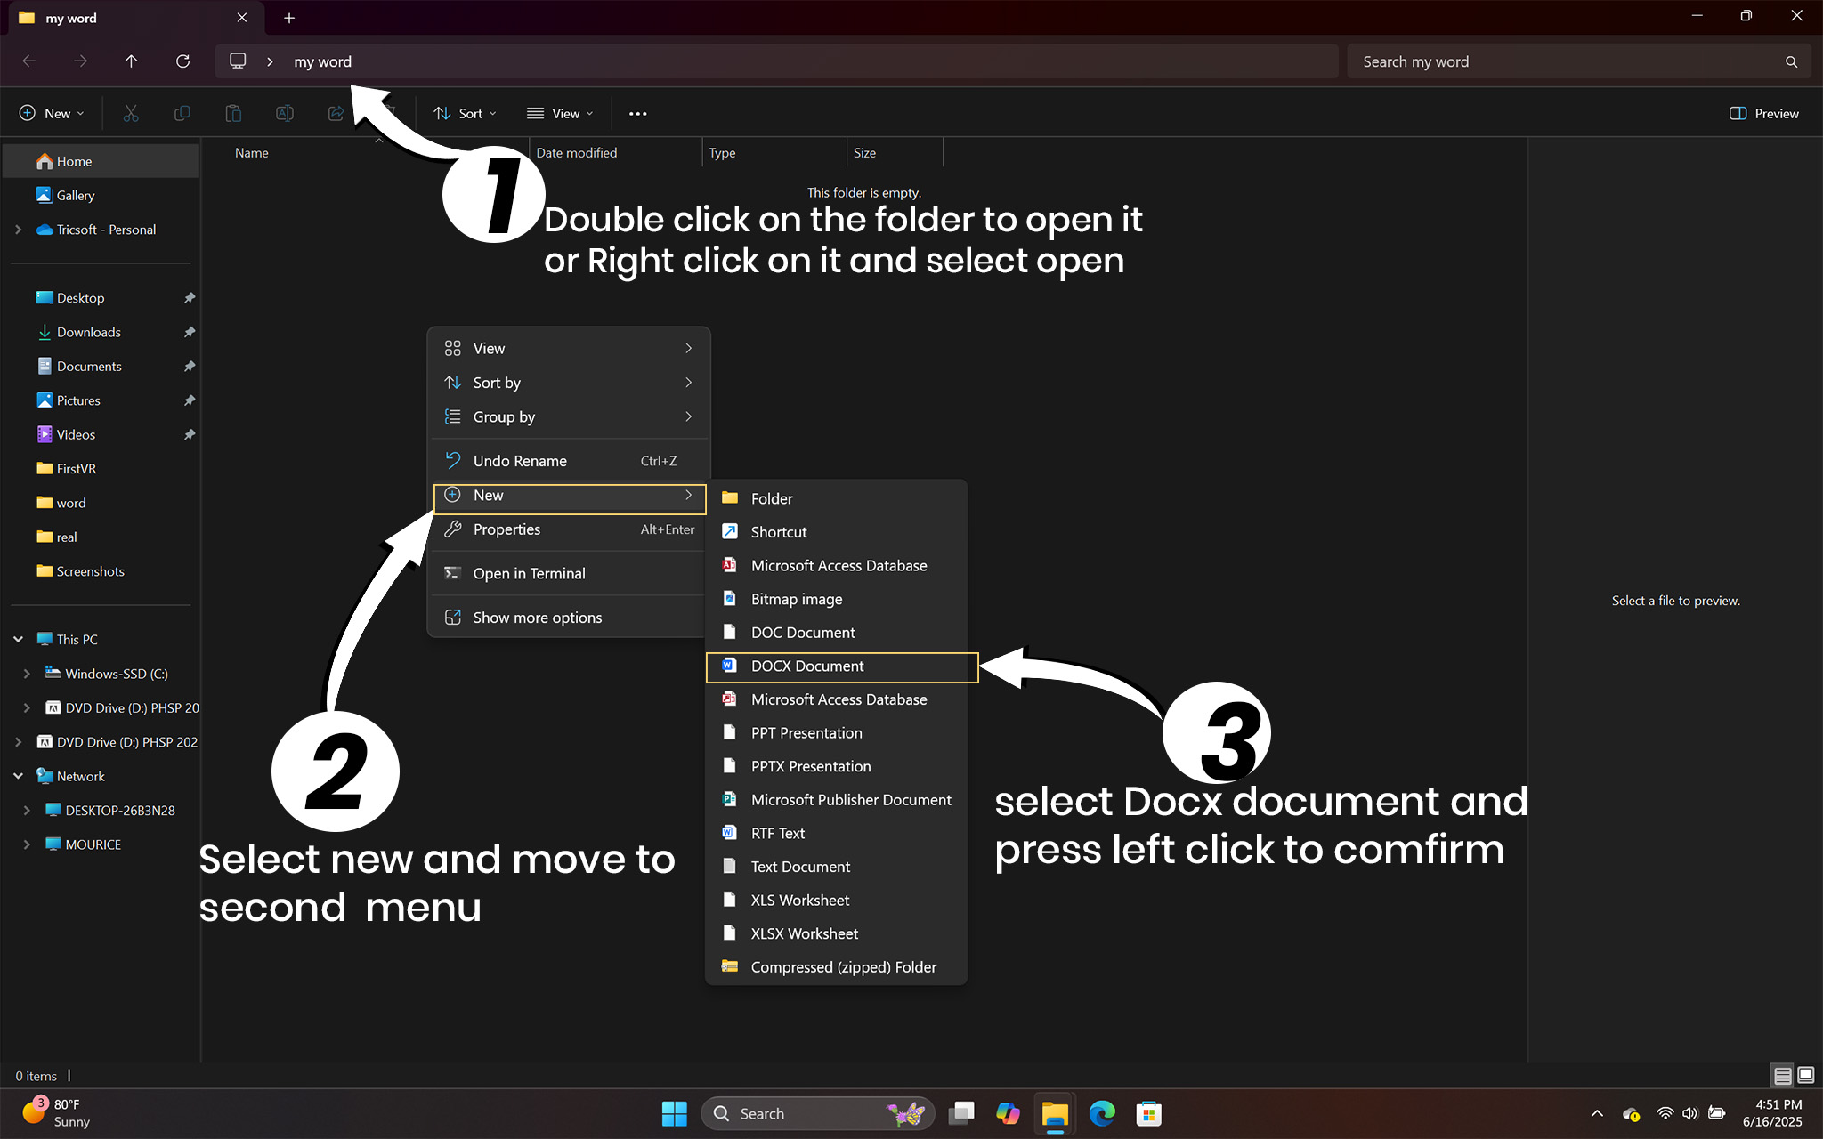Open Downloads folder in sidebar

88,332
